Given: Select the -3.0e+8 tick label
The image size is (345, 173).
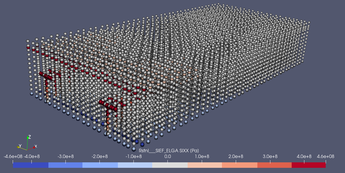Looking at the screenshot, I should pos(65,156).
